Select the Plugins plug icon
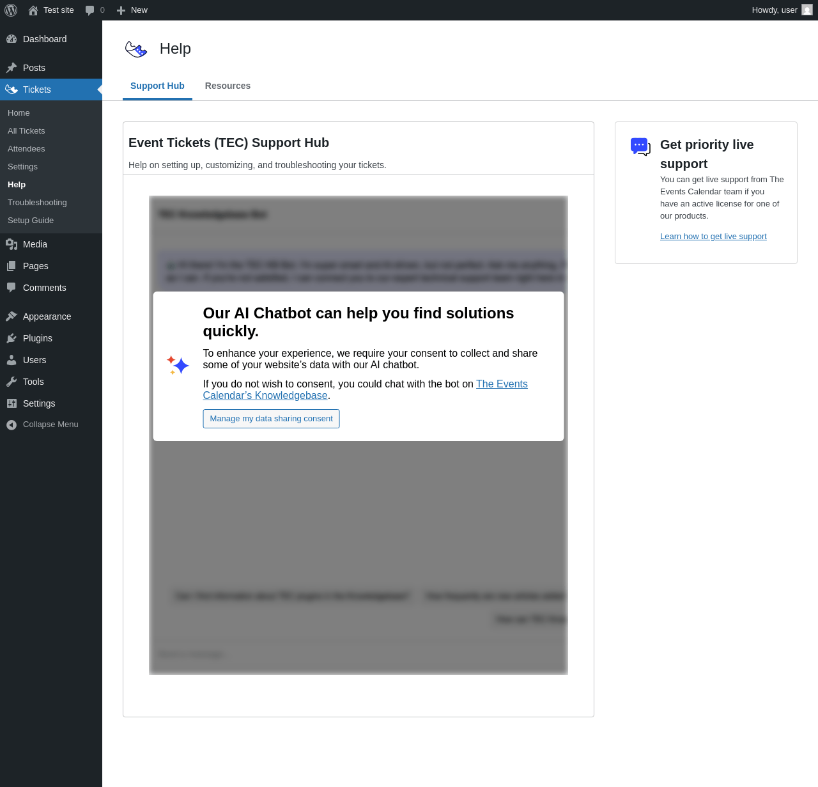The height and width of the screenshot is (787, 818). (x=12, y=338)
